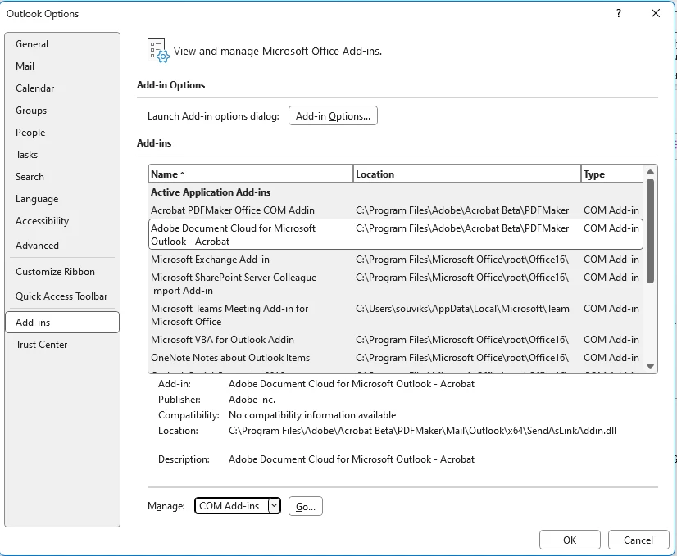Select Microsoft Exchange Add-in row
This screenshot has width=677, height=556.
pos(396,260)
